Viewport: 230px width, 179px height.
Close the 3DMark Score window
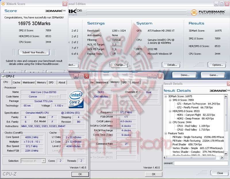click(65, 3)
